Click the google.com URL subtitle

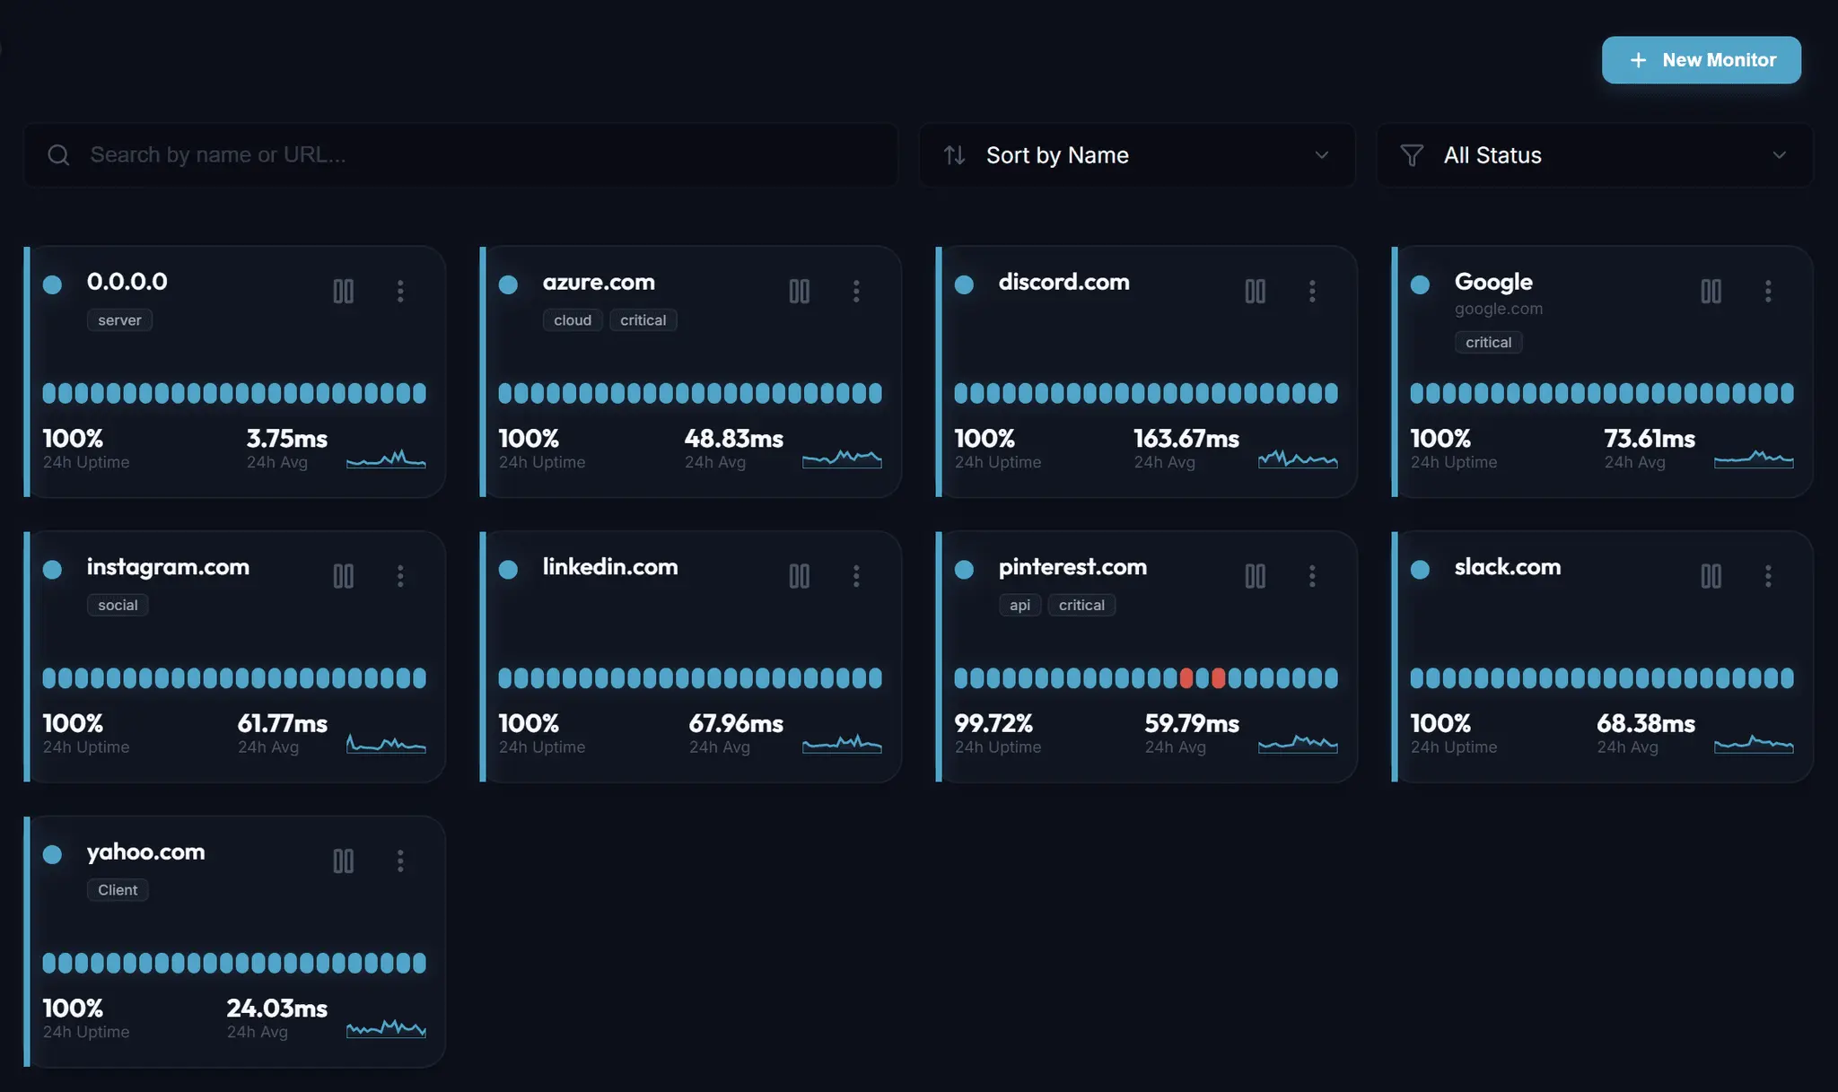click(1499, 309)
